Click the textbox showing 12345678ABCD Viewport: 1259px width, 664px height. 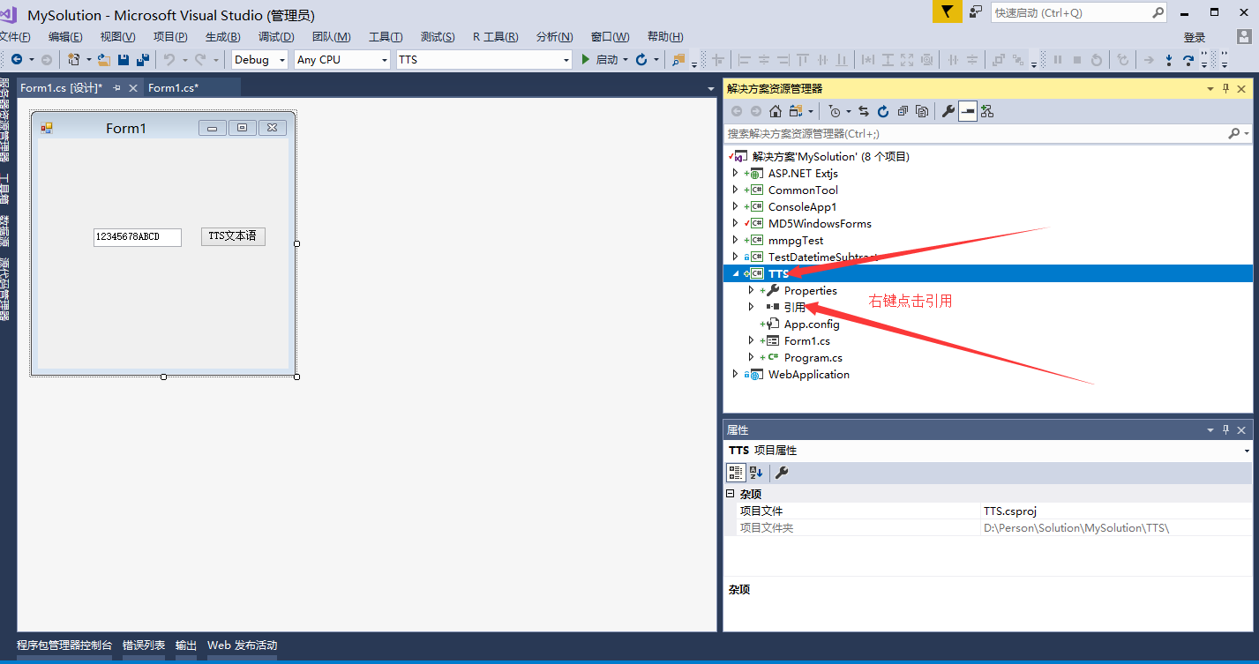coord(138,237)
